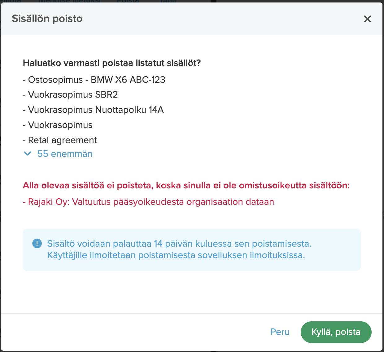Click the Sisällön poisto dialog title
This screenshot has height=352, width=384.
pos(47,19)
